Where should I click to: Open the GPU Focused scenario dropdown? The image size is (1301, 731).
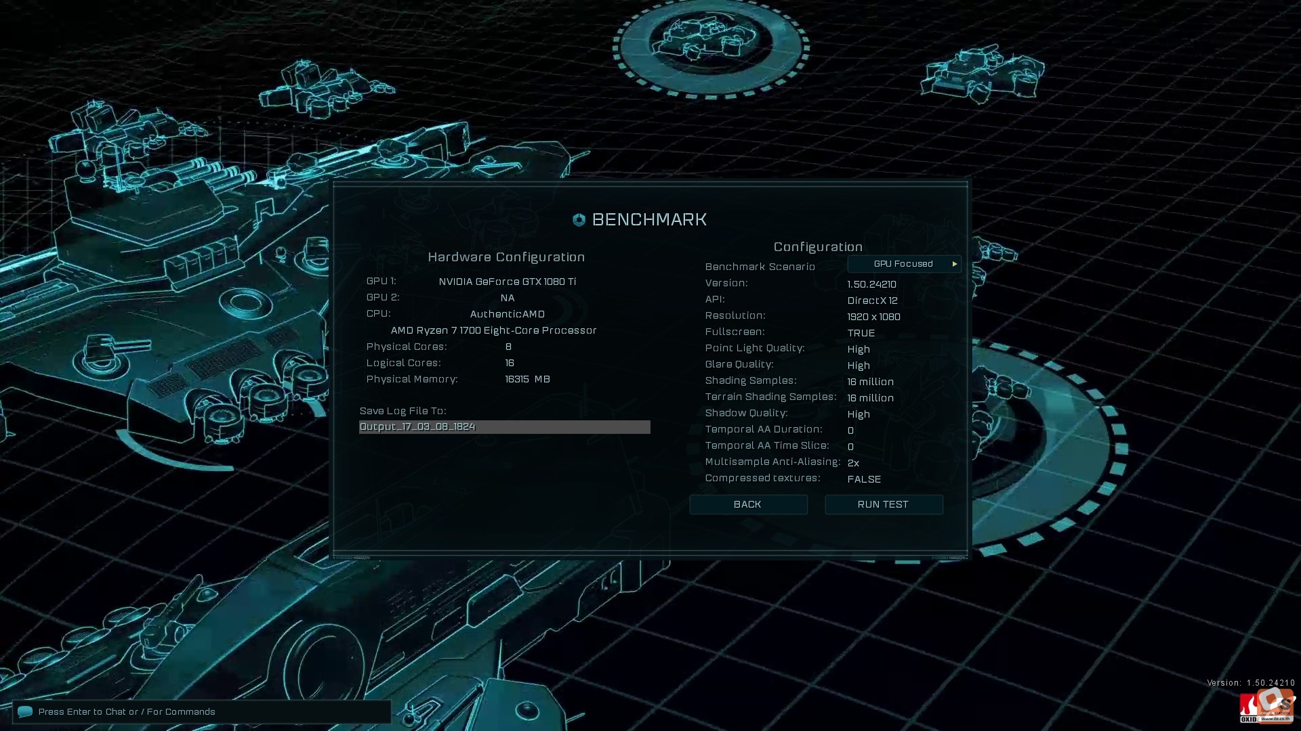pyautogui.click(x=904, y=264)
